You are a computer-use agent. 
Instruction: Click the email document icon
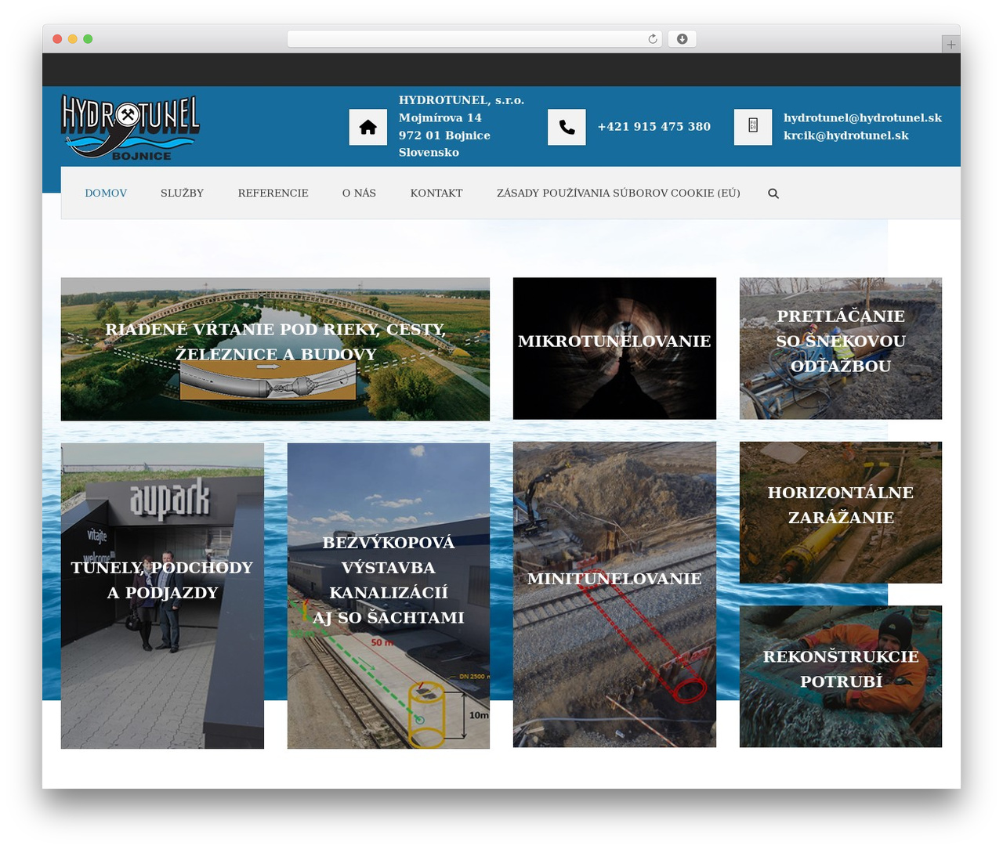point(753,127)
